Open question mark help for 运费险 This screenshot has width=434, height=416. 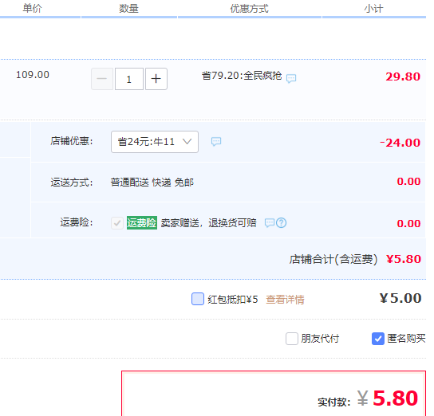[x=281, y=222]
